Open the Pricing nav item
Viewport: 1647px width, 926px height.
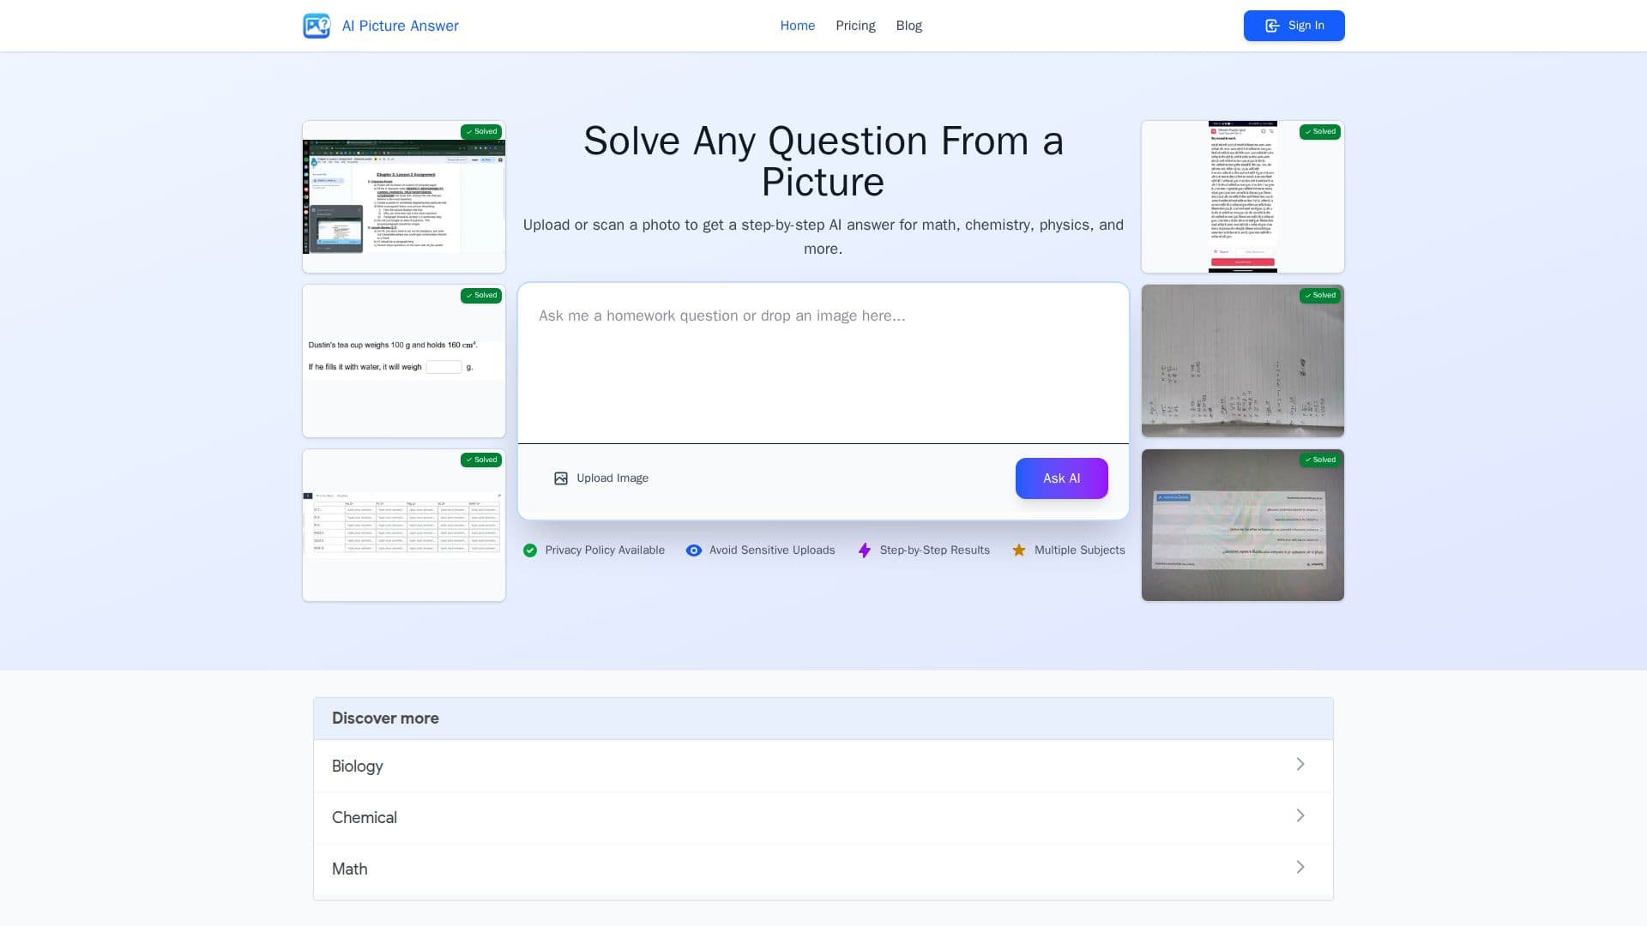(x=855, y=26)
